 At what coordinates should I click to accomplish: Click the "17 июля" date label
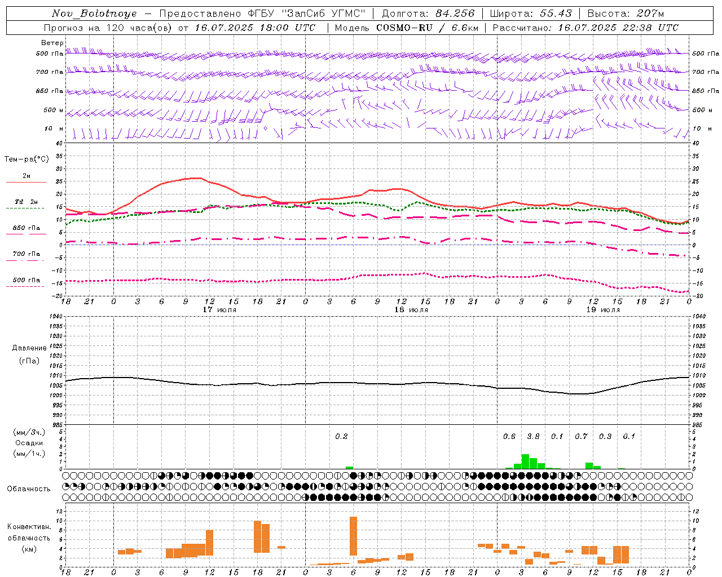point(219,310)
